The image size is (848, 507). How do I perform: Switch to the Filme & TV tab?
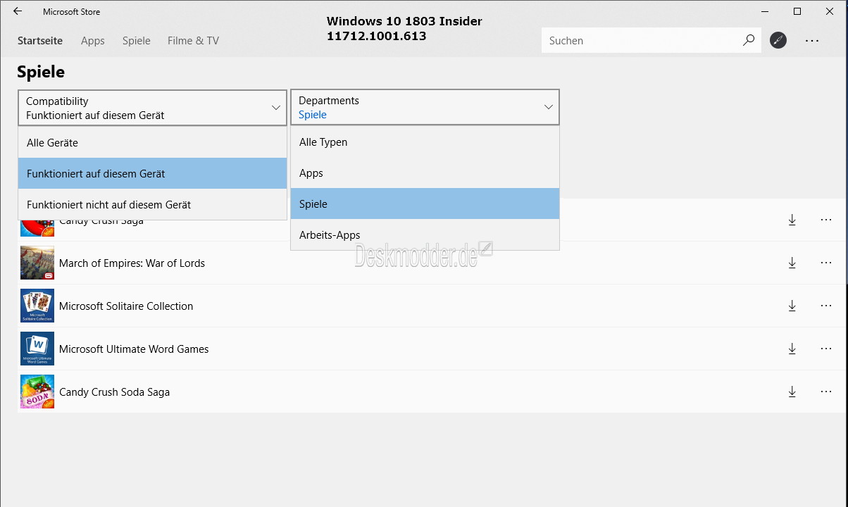tap(193, 41)
